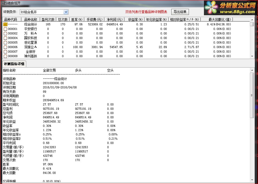The width and height of the screenshot is (258, 184).
Task: Click the icon beside code 000008
Action: click(x=5, y=56)
